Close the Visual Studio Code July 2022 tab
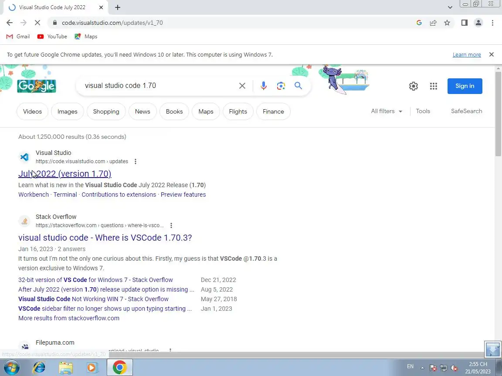 101,7
